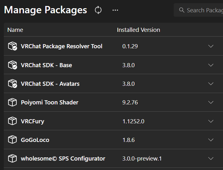Expand Poiyomi Toon Shader version list
Image resolution: width=223 pixels, height=170 pixels.
[211, 103]
